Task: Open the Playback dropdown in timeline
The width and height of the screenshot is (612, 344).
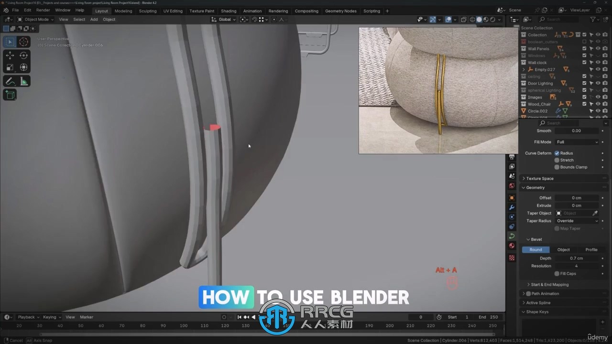Action: point(28,317)
